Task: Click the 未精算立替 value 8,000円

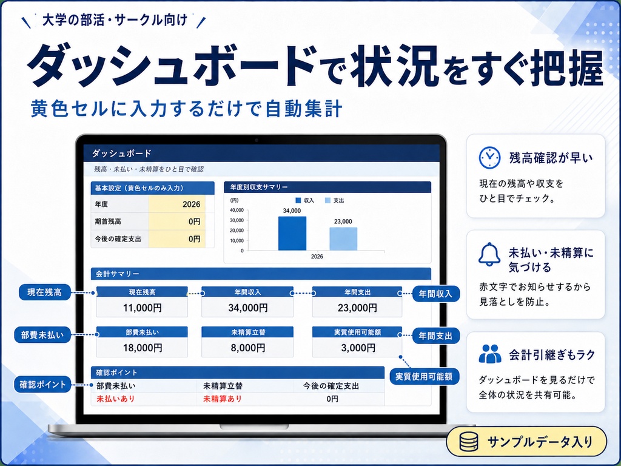Action: click(247, 348)
